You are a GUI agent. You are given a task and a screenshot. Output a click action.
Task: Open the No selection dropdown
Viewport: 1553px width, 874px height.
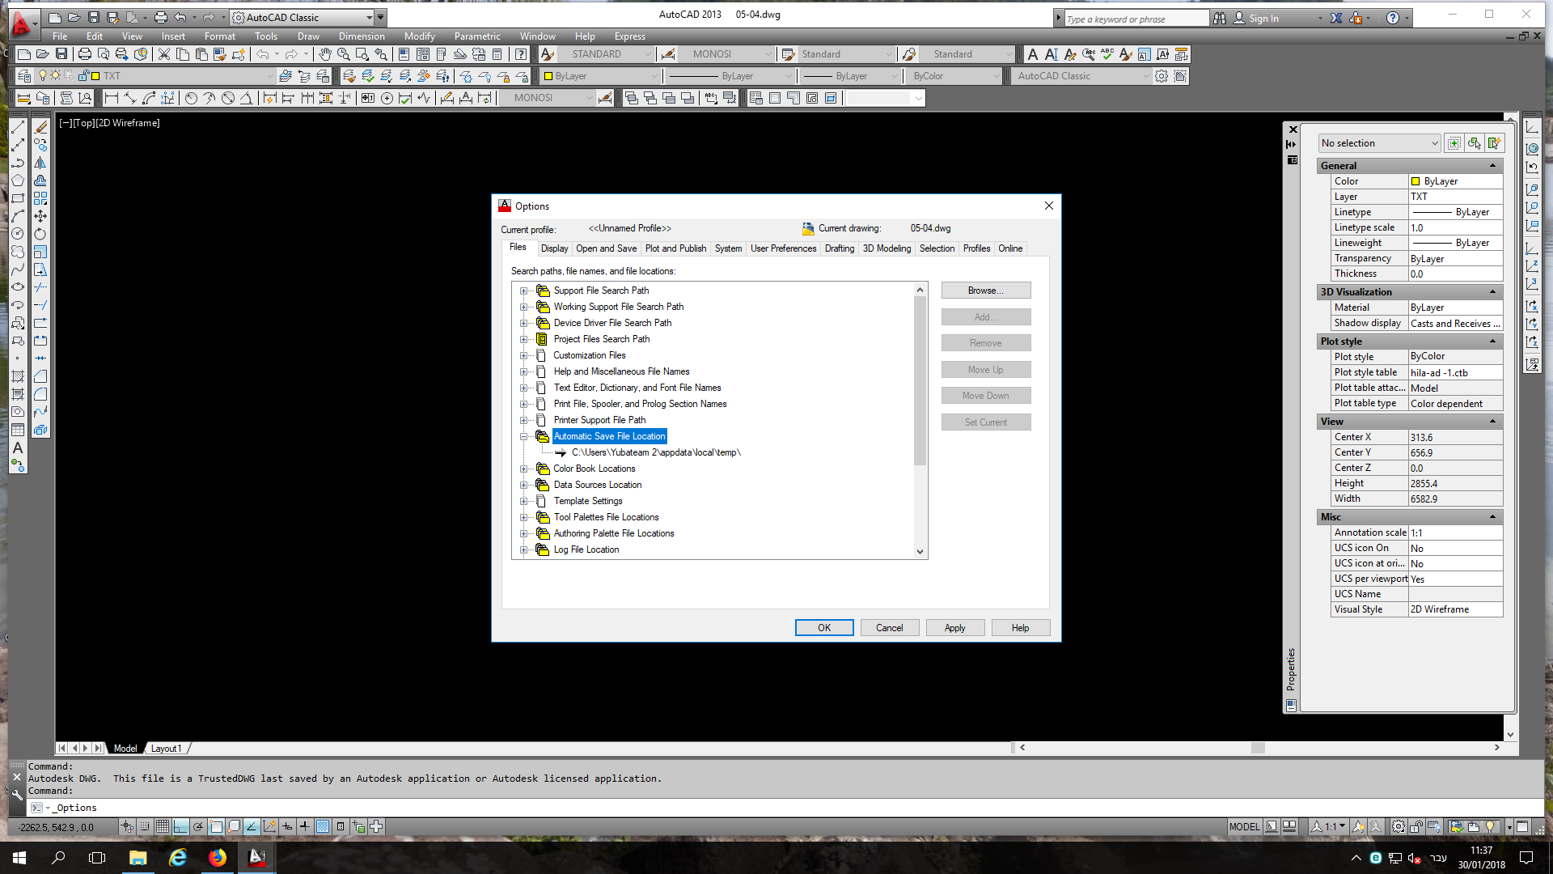(1379, 143)
